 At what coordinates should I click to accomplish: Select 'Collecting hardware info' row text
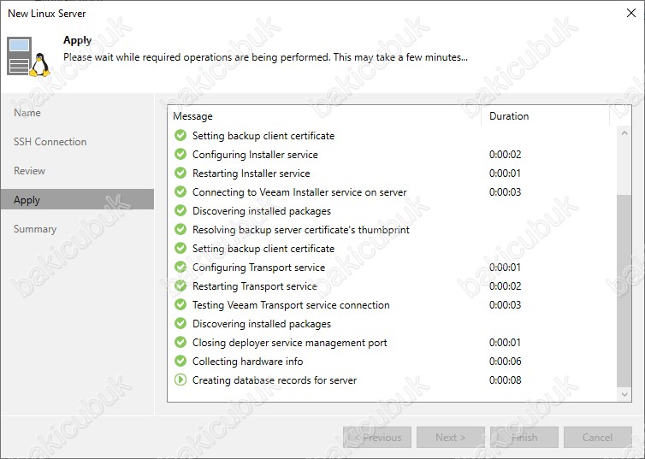[247, 362]
